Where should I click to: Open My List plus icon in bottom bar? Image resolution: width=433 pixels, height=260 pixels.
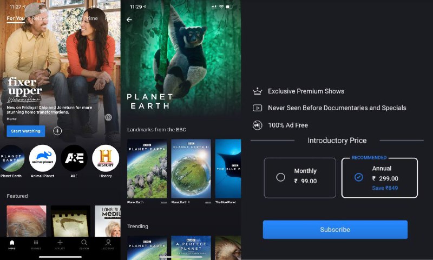(x=60, y=243)
